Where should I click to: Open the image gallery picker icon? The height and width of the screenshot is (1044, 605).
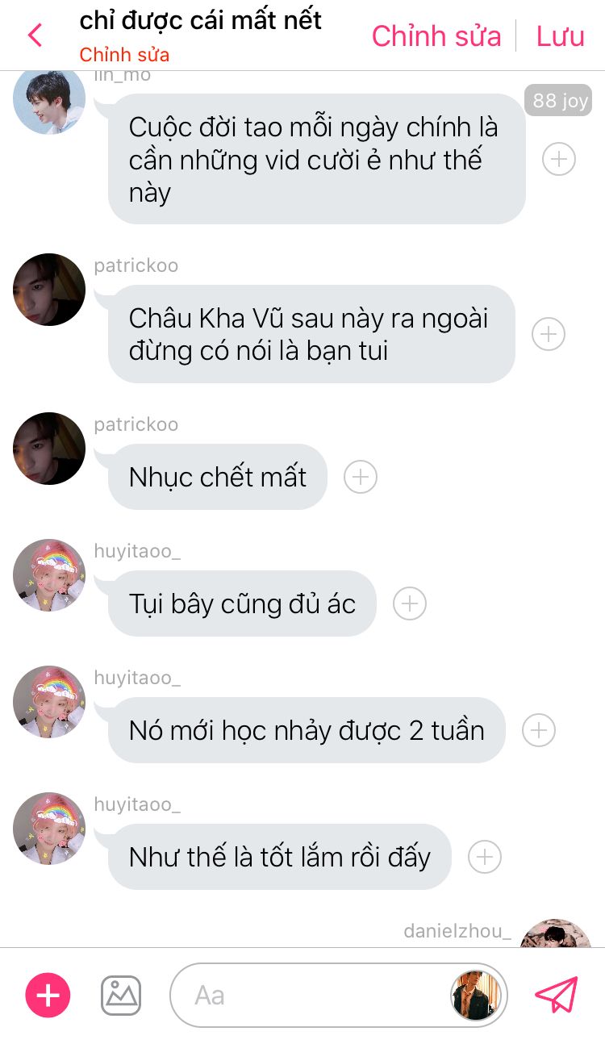pos(121,995)
